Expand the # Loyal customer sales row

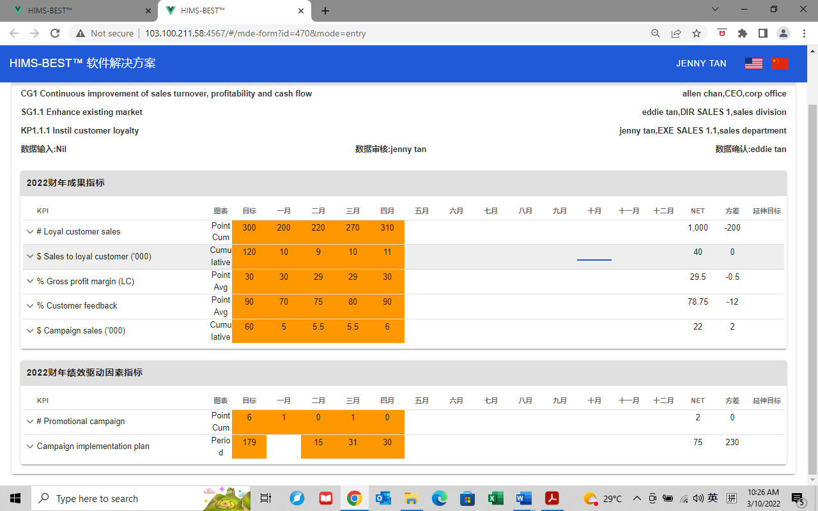(x=30, y=232)
